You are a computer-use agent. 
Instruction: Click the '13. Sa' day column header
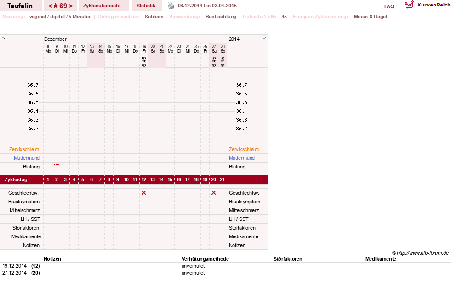click(92, 49)
